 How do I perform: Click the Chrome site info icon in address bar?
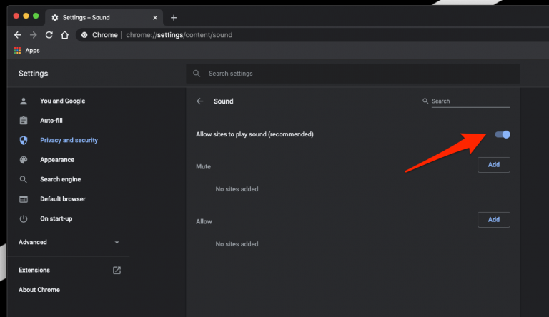[84, 35]
